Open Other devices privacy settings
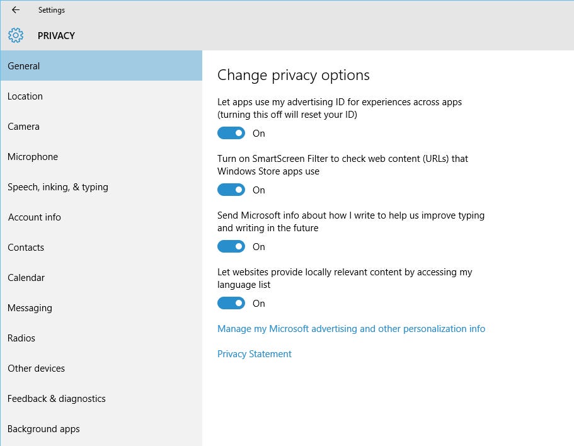 point(36,368)
